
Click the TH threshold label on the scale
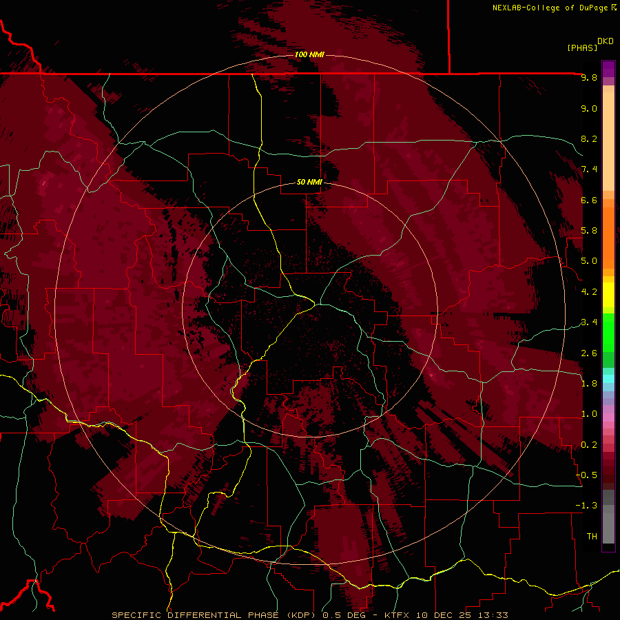click(x=592, y=537)
